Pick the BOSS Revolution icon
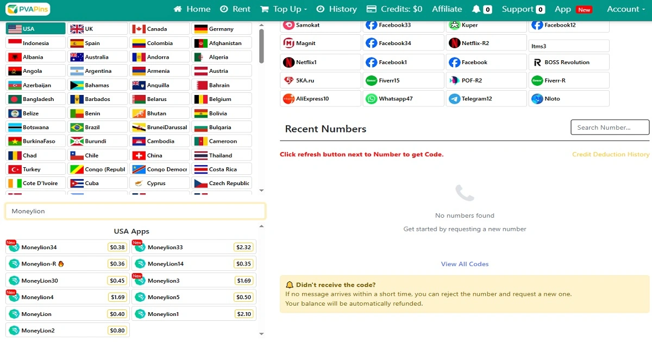The width and height of the screenshot is (652, 342). 537,62
